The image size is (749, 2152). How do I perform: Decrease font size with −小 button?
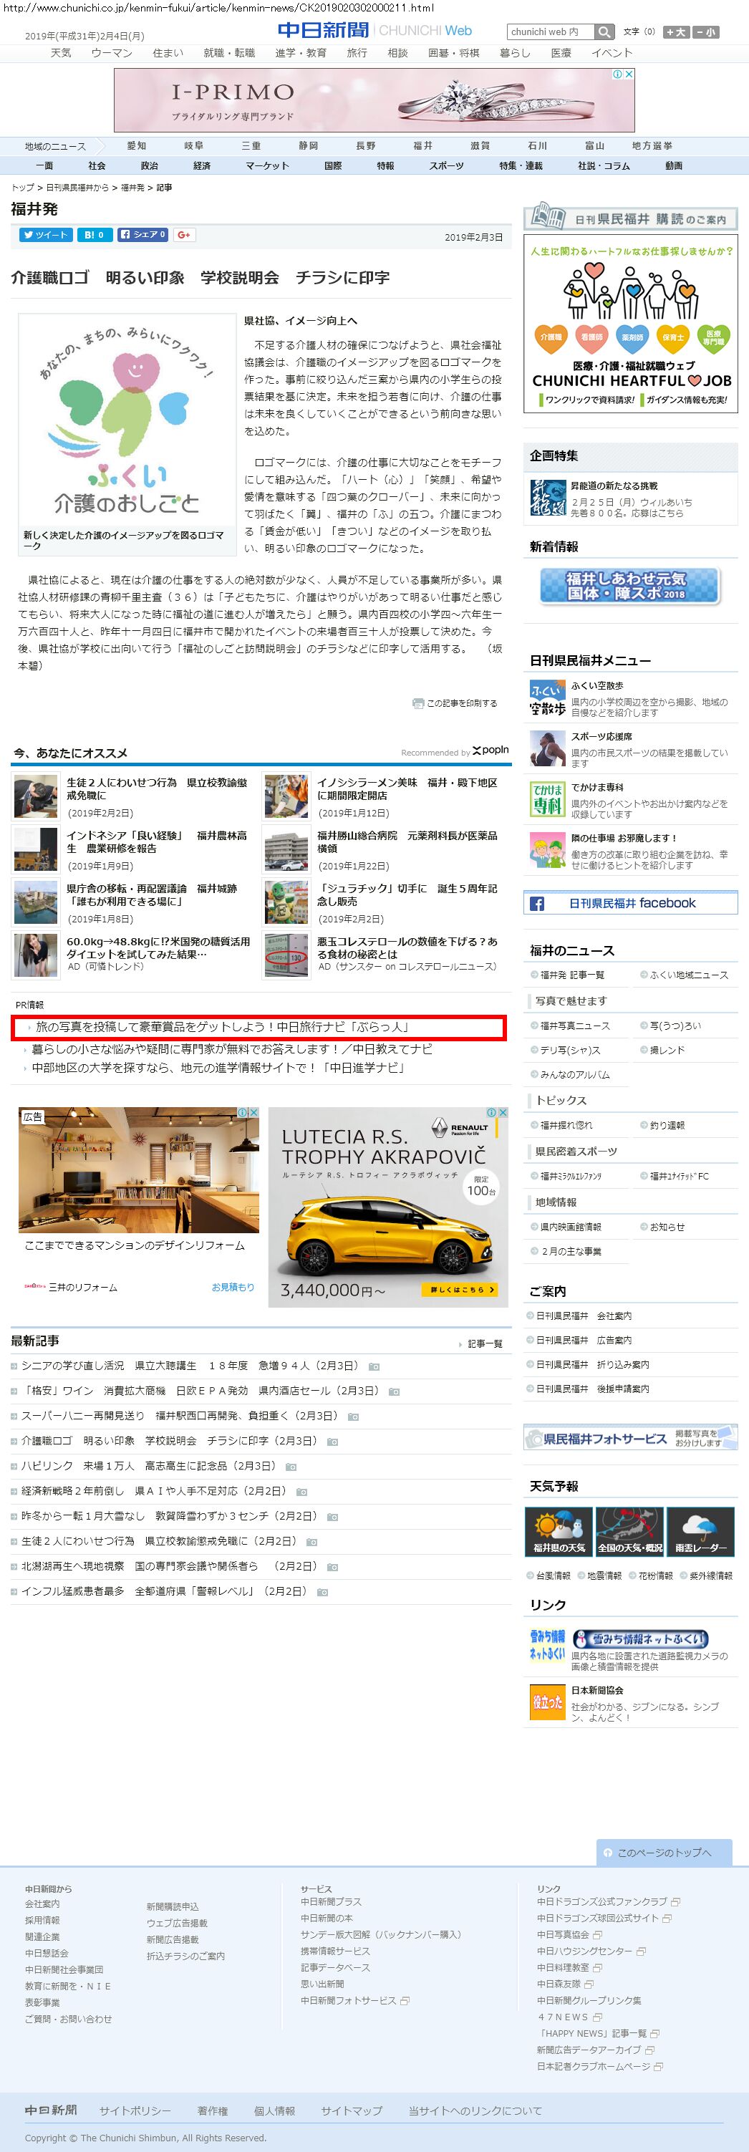pyautogui.click(x=705, y=32)
